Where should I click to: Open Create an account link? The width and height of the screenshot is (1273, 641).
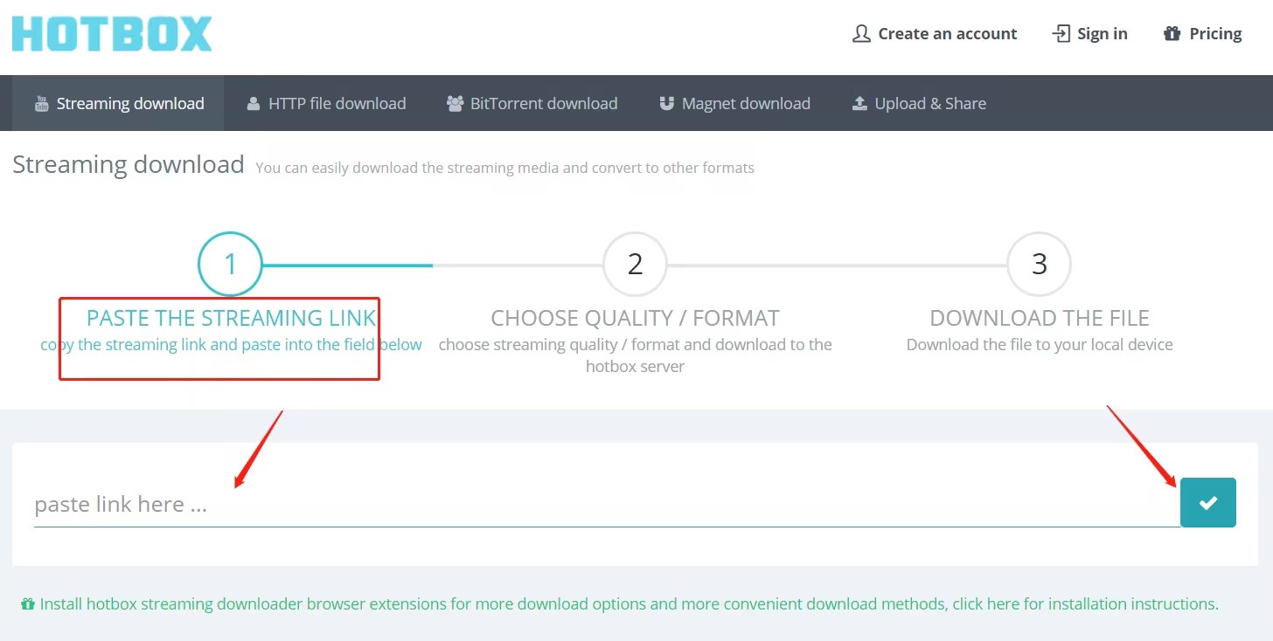[935, 33]
